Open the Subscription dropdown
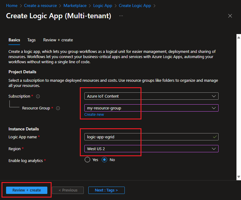This screenshot has height=200, width=241. 151,96
